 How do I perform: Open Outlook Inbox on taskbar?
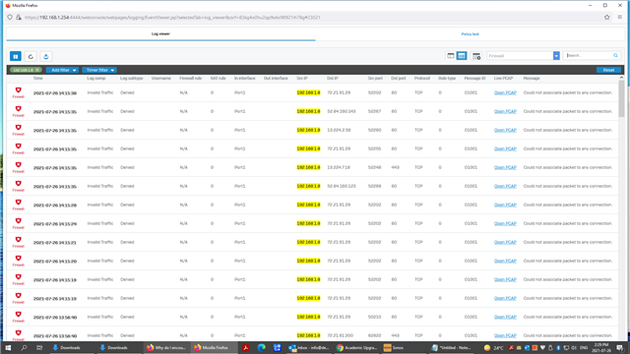pos(308,347)
